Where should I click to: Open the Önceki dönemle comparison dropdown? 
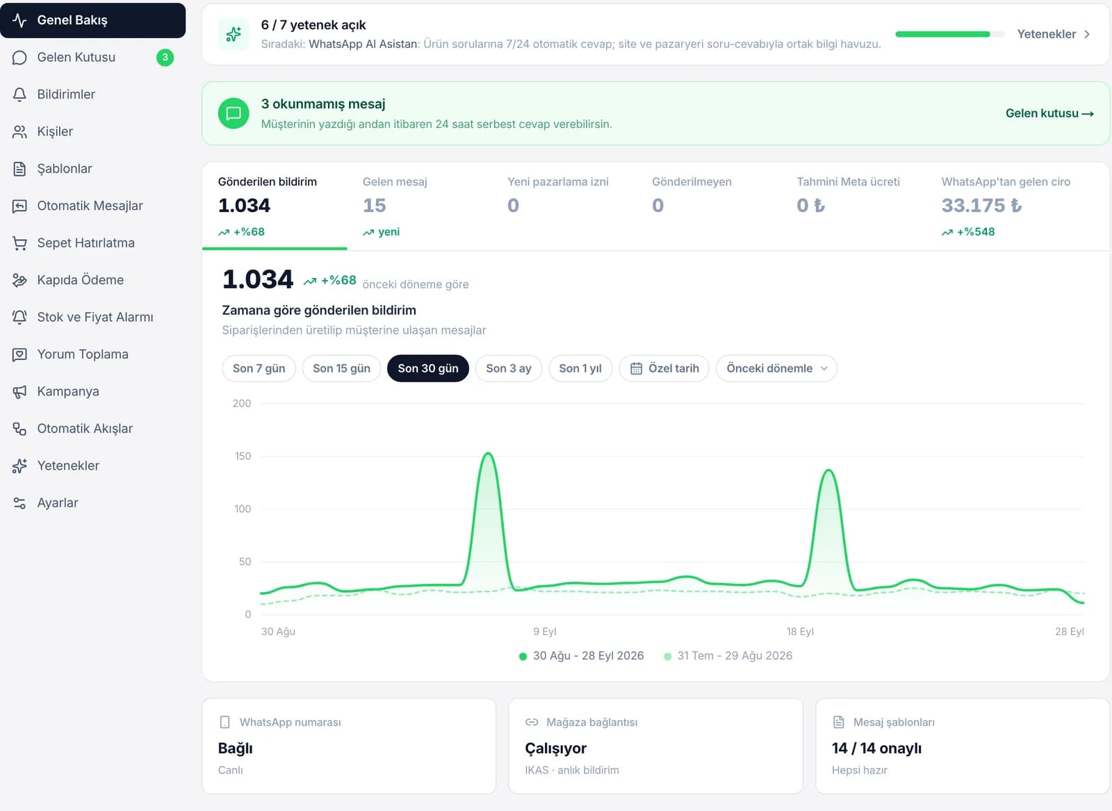(x=776, y=368)
